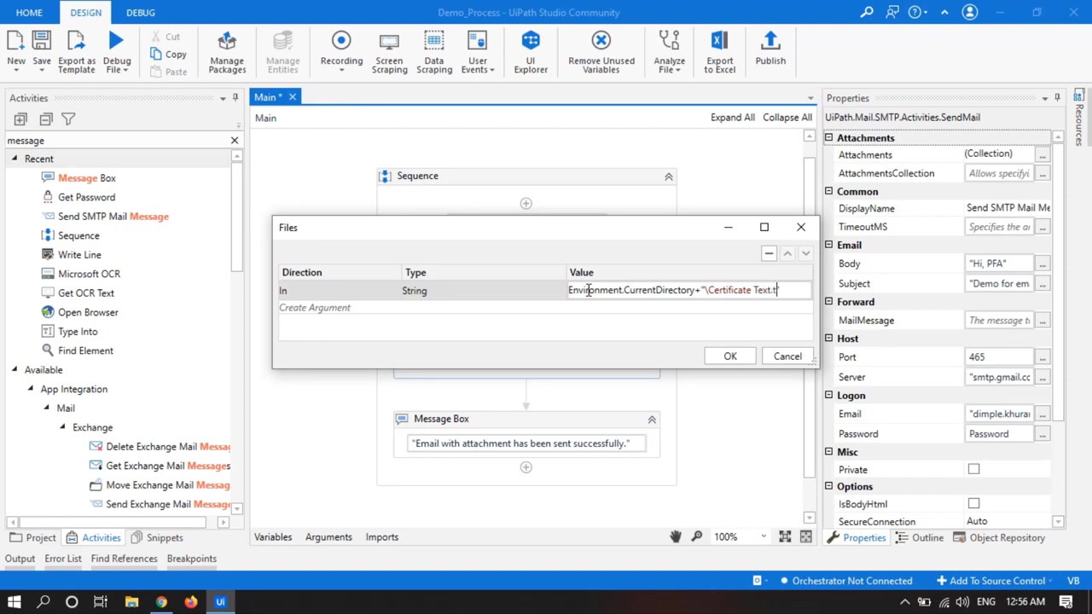The height and width of the screenshot is (614, 1092).
Task: Toggle the Private checkbox
Action: click(x=973, y=469)
